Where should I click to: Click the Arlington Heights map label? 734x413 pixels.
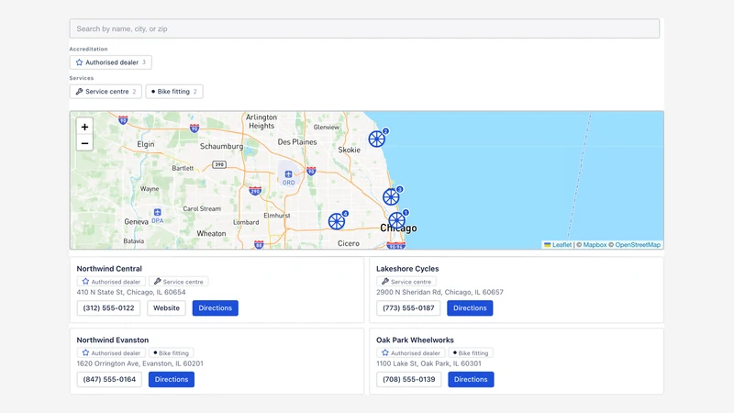(261, 121)
